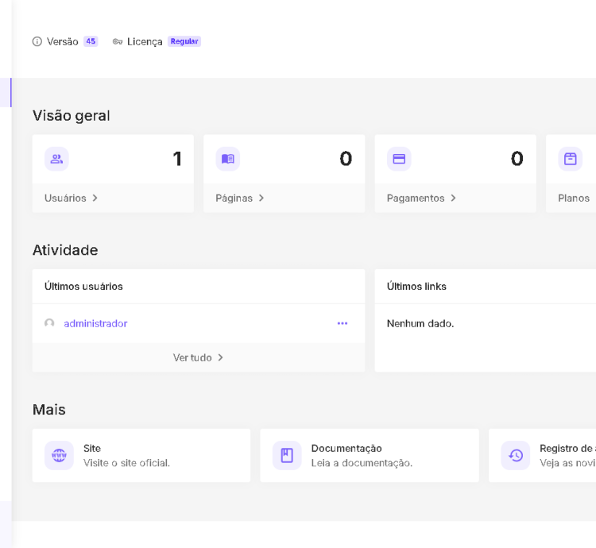Viewport: 596px width, 548px height.
Task: Click the Documentação book icon
Action: (287, 455)
